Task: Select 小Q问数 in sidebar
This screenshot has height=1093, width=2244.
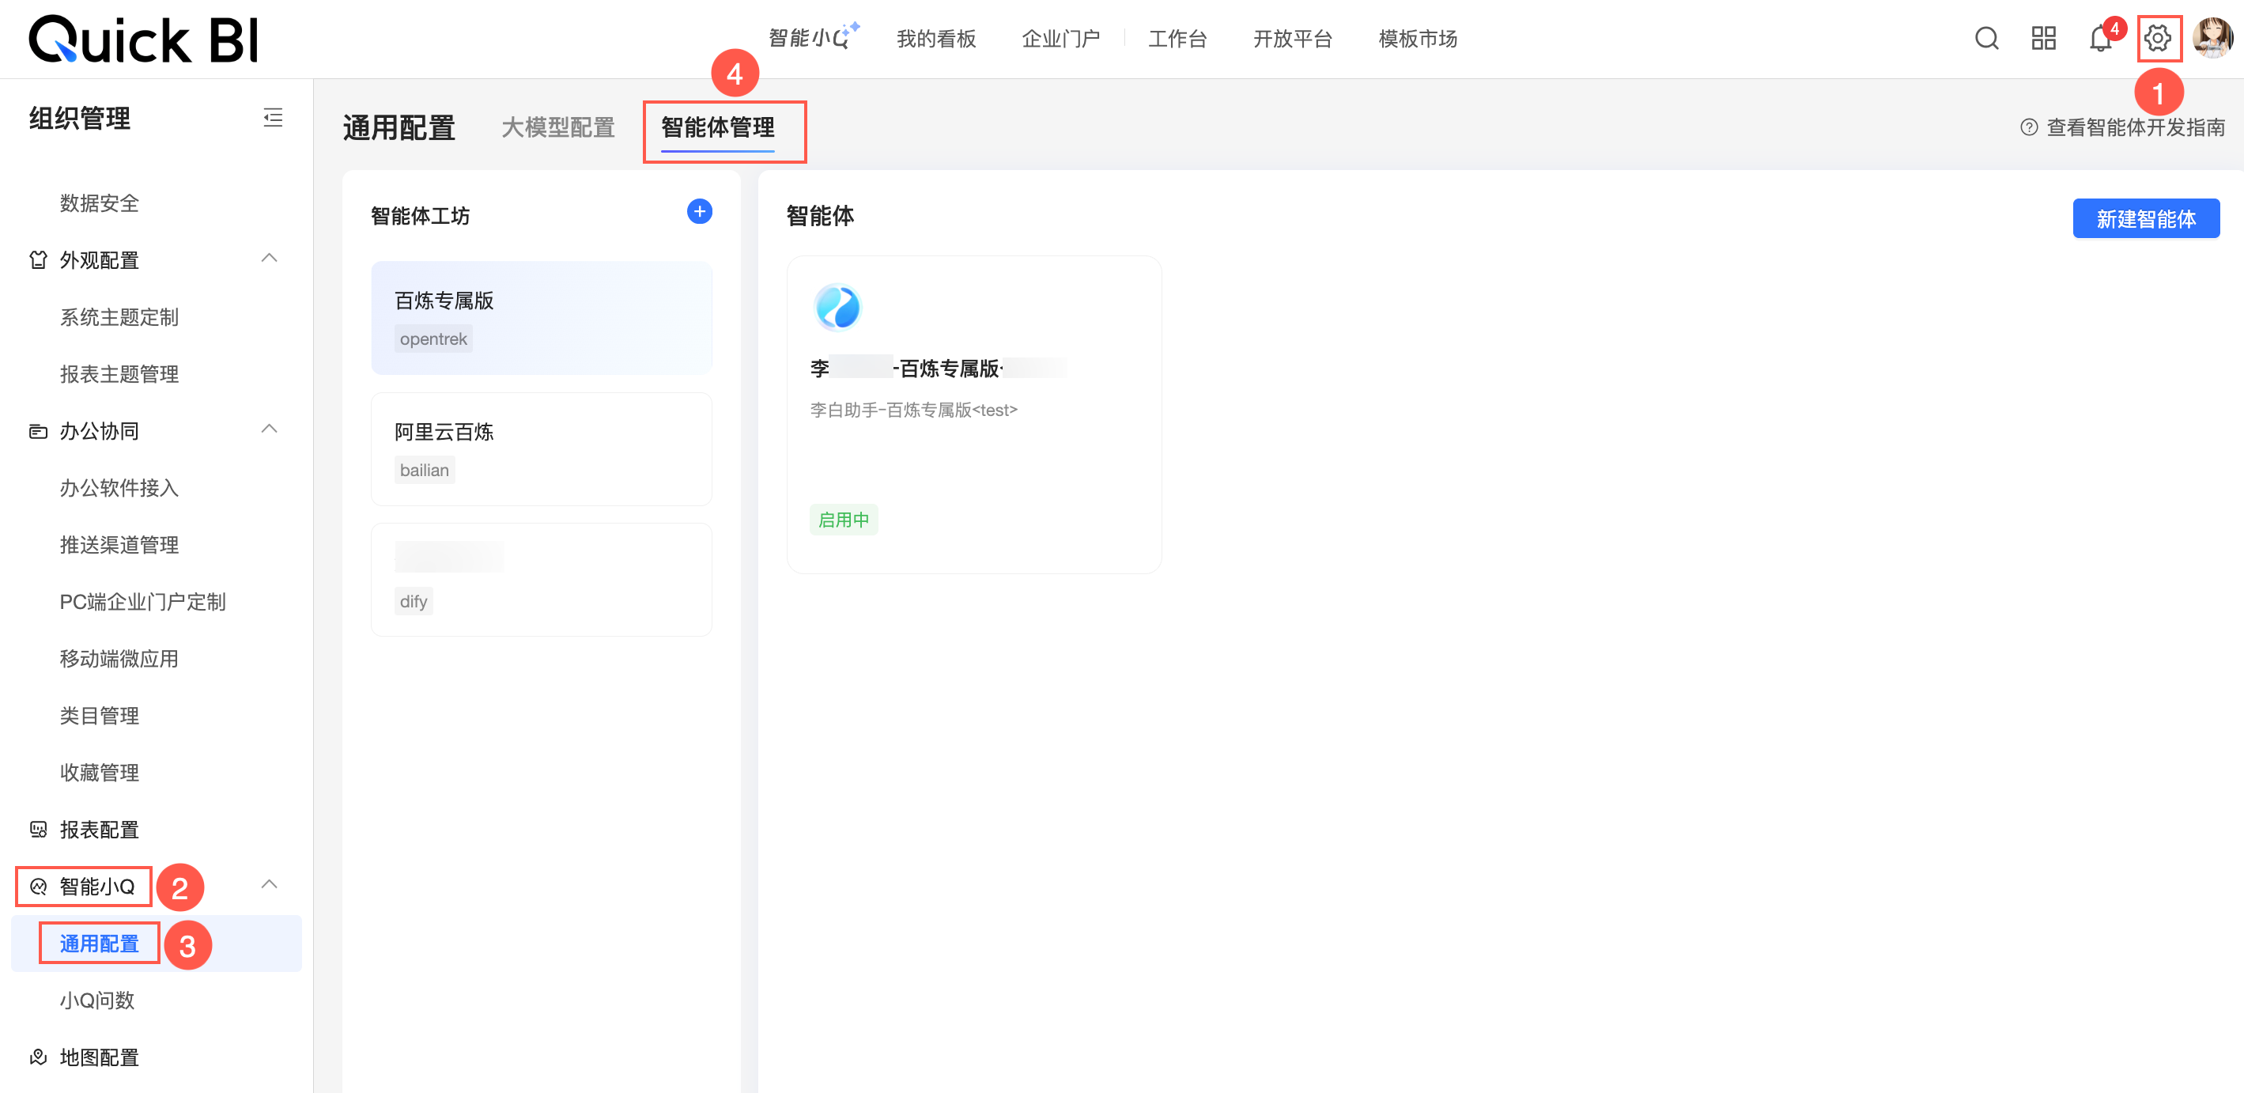Action: click(97, 1000)
